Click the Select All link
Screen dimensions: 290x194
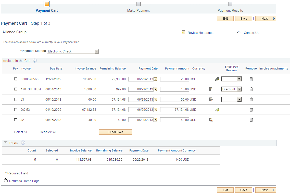click(20, 132)
